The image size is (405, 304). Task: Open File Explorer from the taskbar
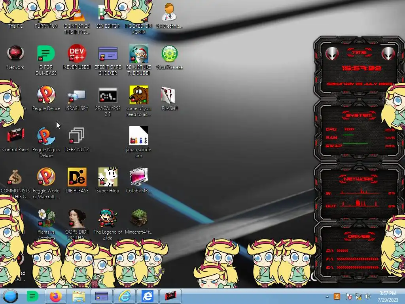79,296
